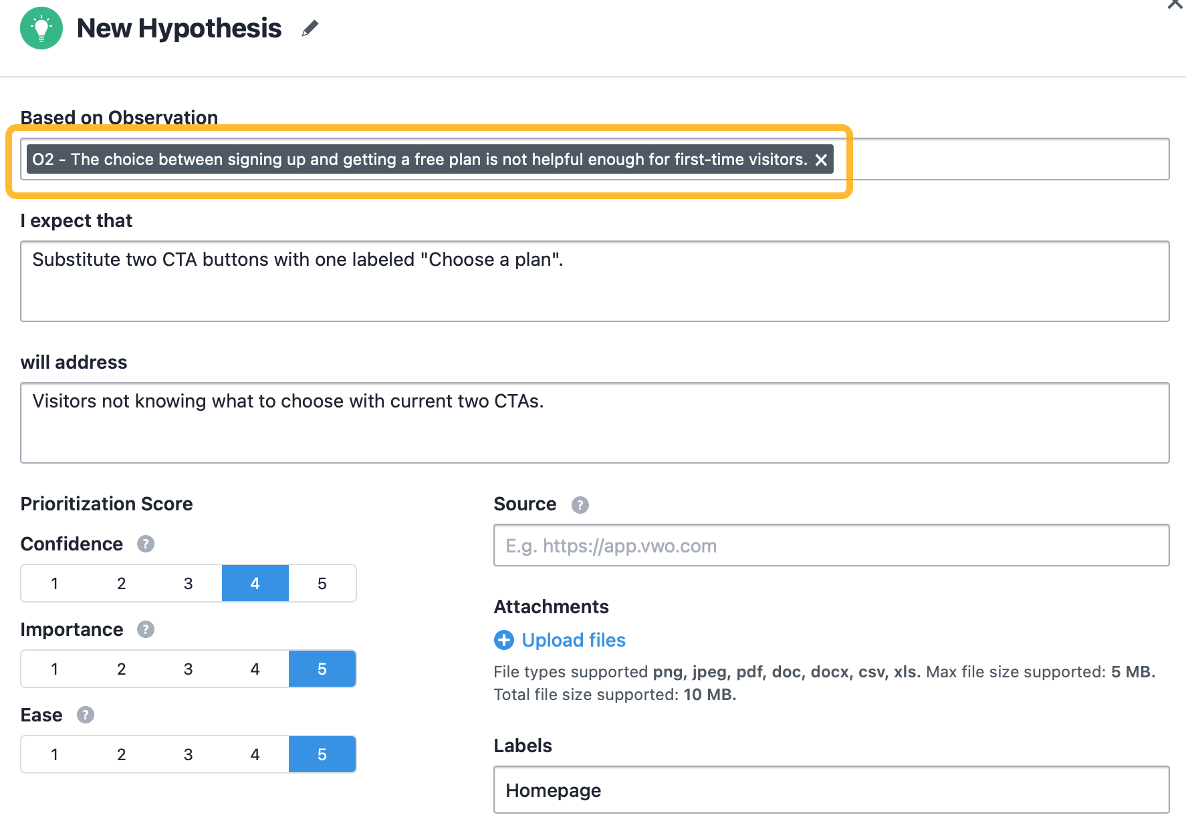Click the plus icon next to Upload files
This screenshot has height=831, width=1186.
[x=503, y=640]
